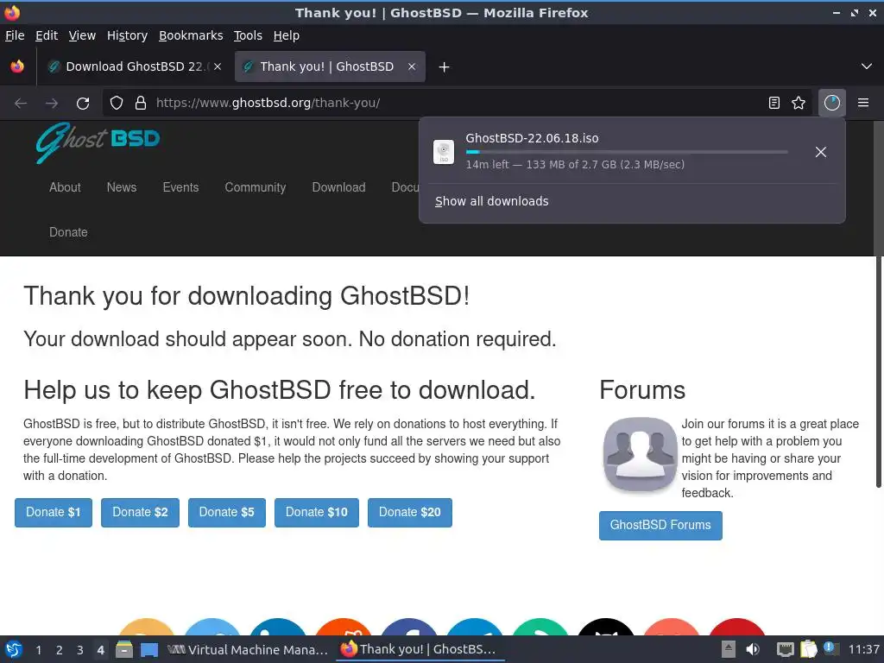
Task: Show site security padlock info
Action: coord(141,103)
